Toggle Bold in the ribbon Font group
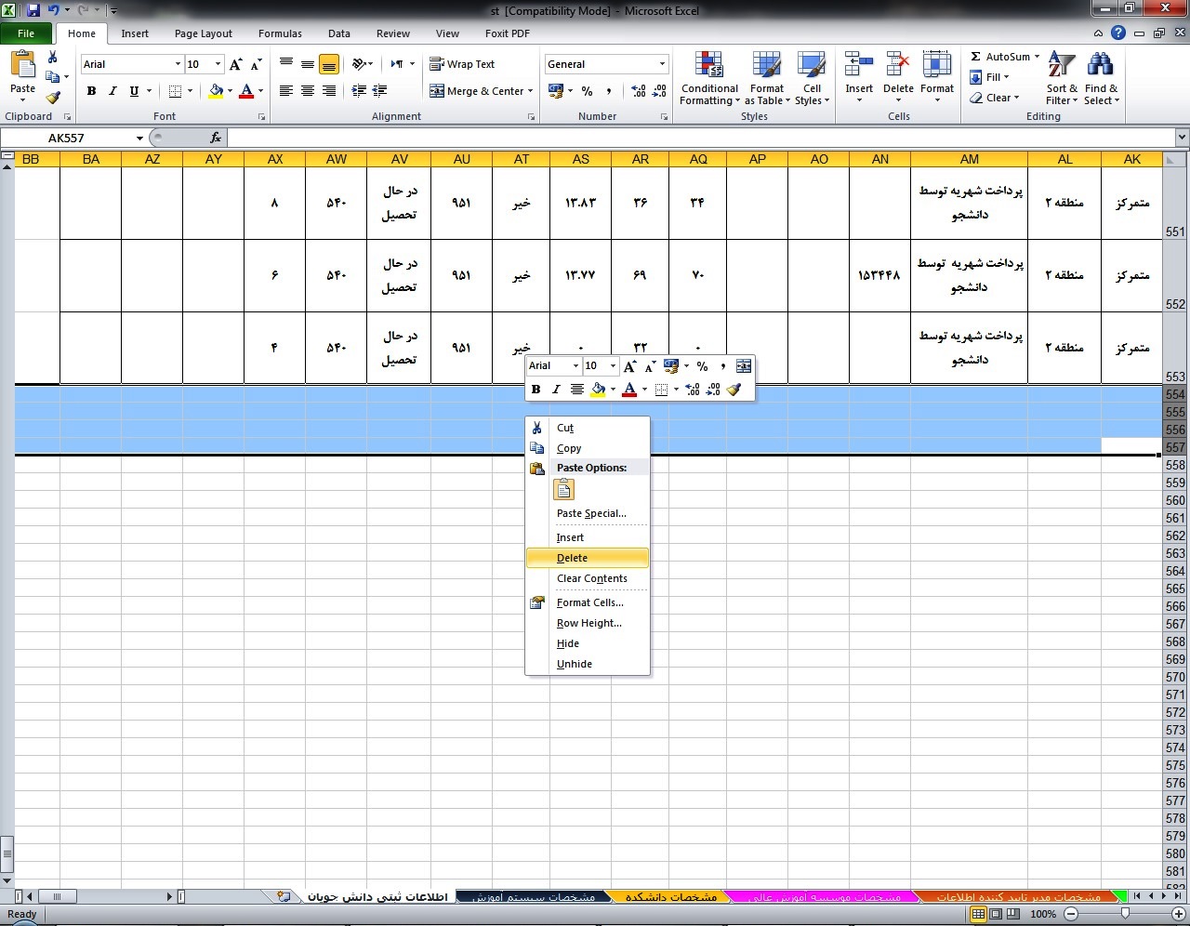Image resolution: width=1190 pixels, height=926 pixels. tap(91, 91)
